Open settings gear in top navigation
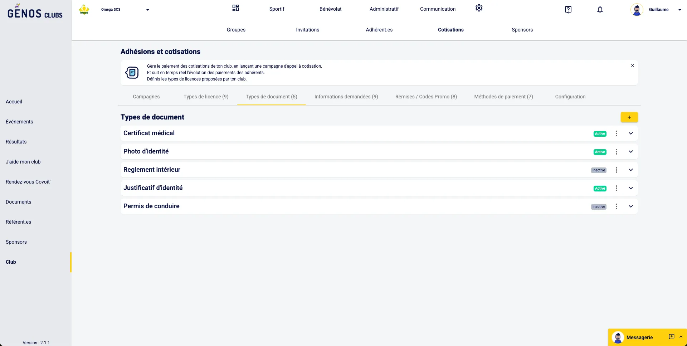This screenshot has height=346, width=687. click(x=479, y=8)
